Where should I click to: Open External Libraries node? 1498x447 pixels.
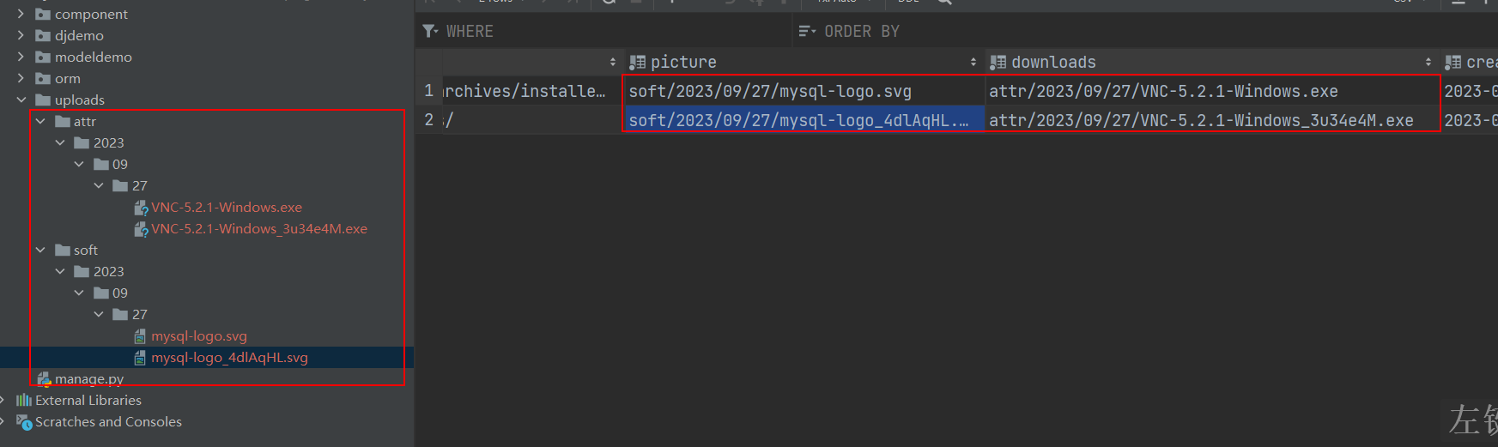pos(88,401)
